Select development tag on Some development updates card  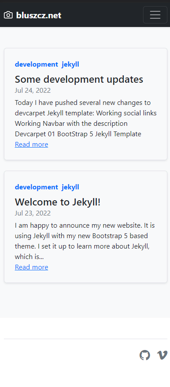tap(37, 64)
